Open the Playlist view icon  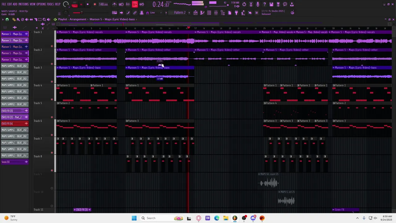(196, 13)
